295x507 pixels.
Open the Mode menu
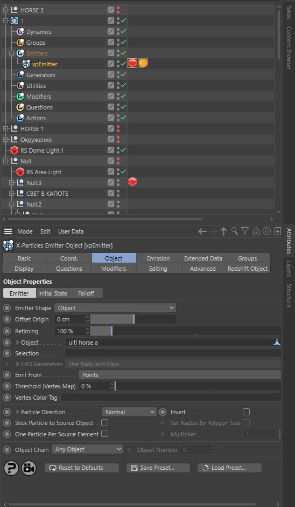pos(25,231)
